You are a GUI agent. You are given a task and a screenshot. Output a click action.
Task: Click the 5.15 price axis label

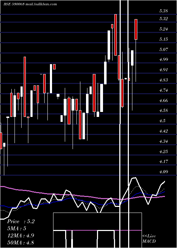[164, 39]
